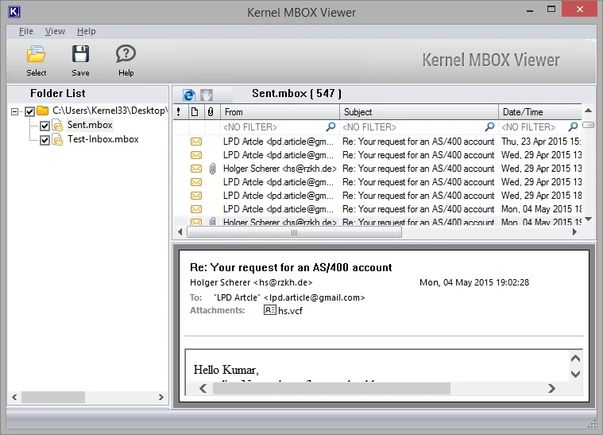
Task: Click the Test-Inbox.mbox file icon
Action: pos(58,139)
